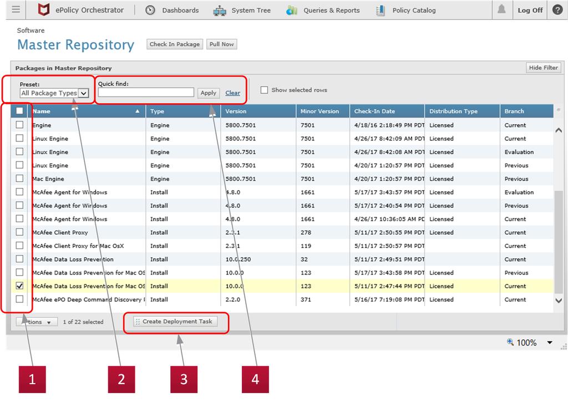
Task: Open the Preset All Package Types dropdown
Action: [x=54, y=93]
